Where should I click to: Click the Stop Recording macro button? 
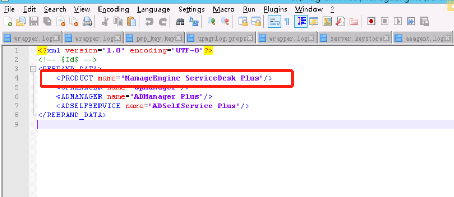coord(385,22)
